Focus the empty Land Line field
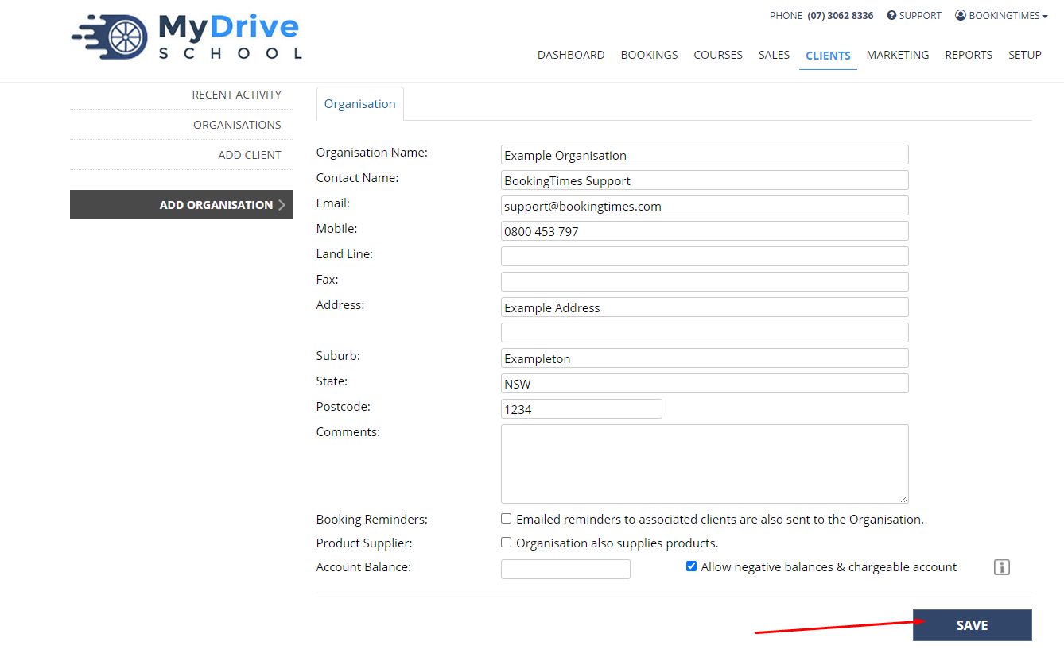Viewport: 1064px width, 665px height. pos(705,257)
